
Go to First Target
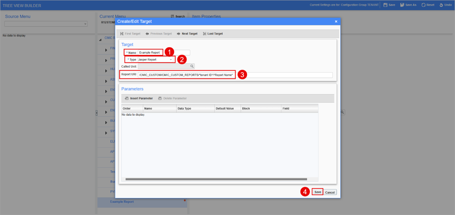(x=130, y=34)
